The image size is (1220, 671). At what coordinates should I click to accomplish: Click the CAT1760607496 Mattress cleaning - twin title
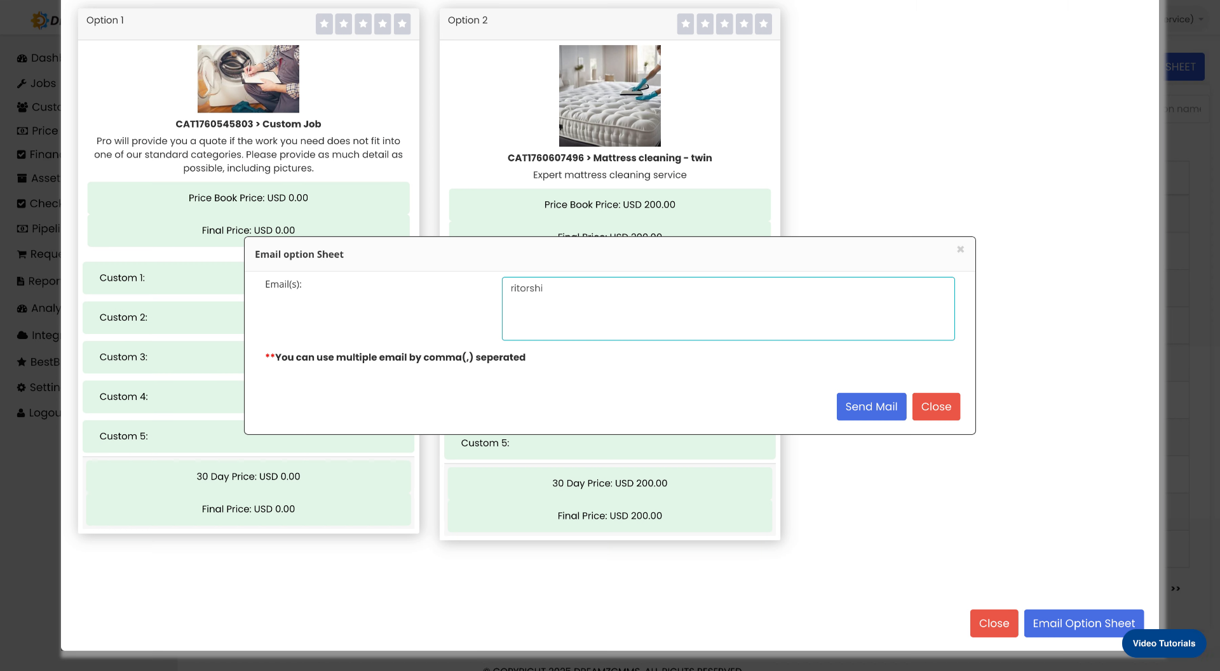tap(610, 158)
